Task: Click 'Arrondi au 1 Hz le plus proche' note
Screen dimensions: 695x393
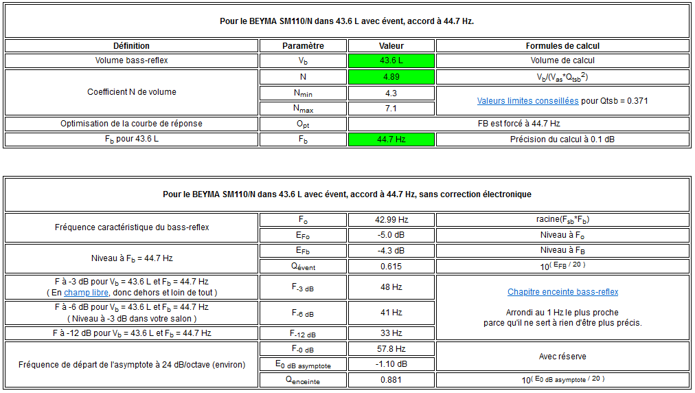Action: (x=562, y=313)
